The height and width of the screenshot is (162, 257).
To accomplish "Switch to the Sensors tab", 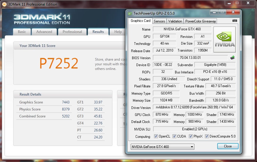I will [x=159, y=21].
